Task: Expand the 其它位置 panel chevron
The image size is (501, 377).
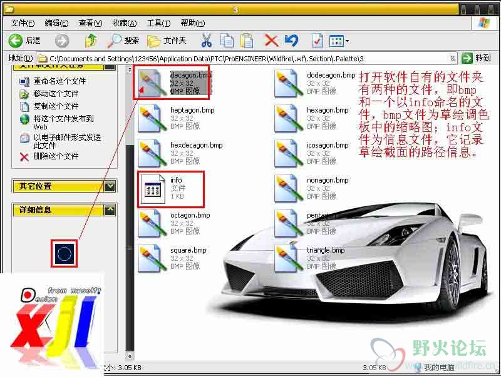Action: (110, 186)
